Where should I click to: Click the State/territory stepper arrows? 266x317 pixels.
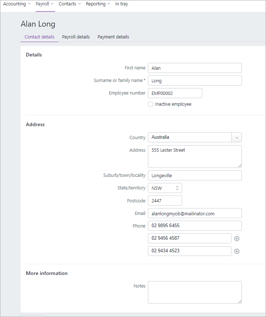177,188
